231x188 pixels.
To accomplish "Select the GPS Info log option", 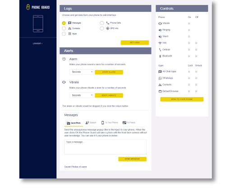I will [x=102, y=28].
